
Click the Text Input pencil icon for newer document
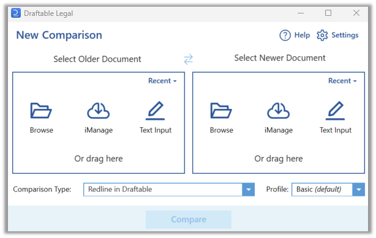pos(335,111)
